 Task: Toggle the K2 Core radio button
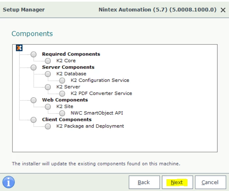coord(48,61)
